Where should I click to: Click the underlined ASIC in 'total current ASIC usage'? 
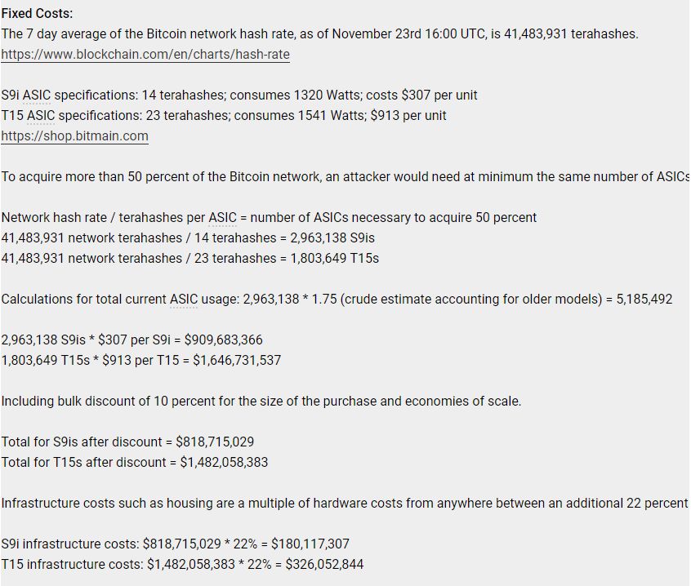tap(184, 299)
